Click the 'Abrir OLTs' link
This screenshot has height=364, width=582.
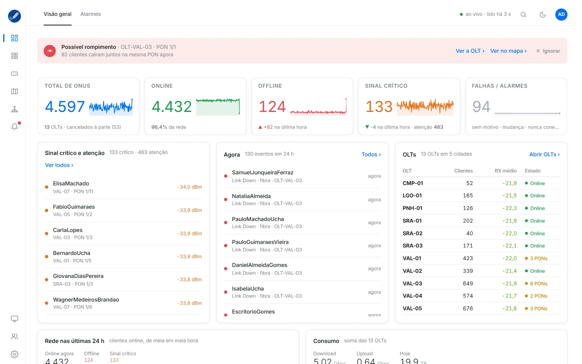point(544,154)
